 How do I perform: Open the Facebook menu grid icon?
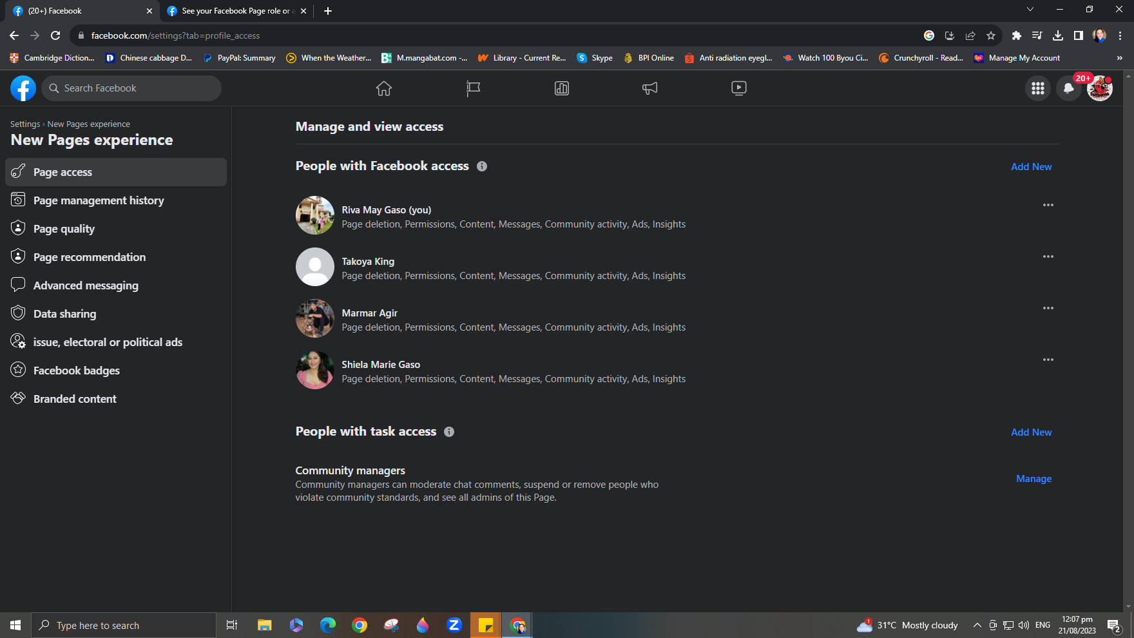pos(1038,88)
